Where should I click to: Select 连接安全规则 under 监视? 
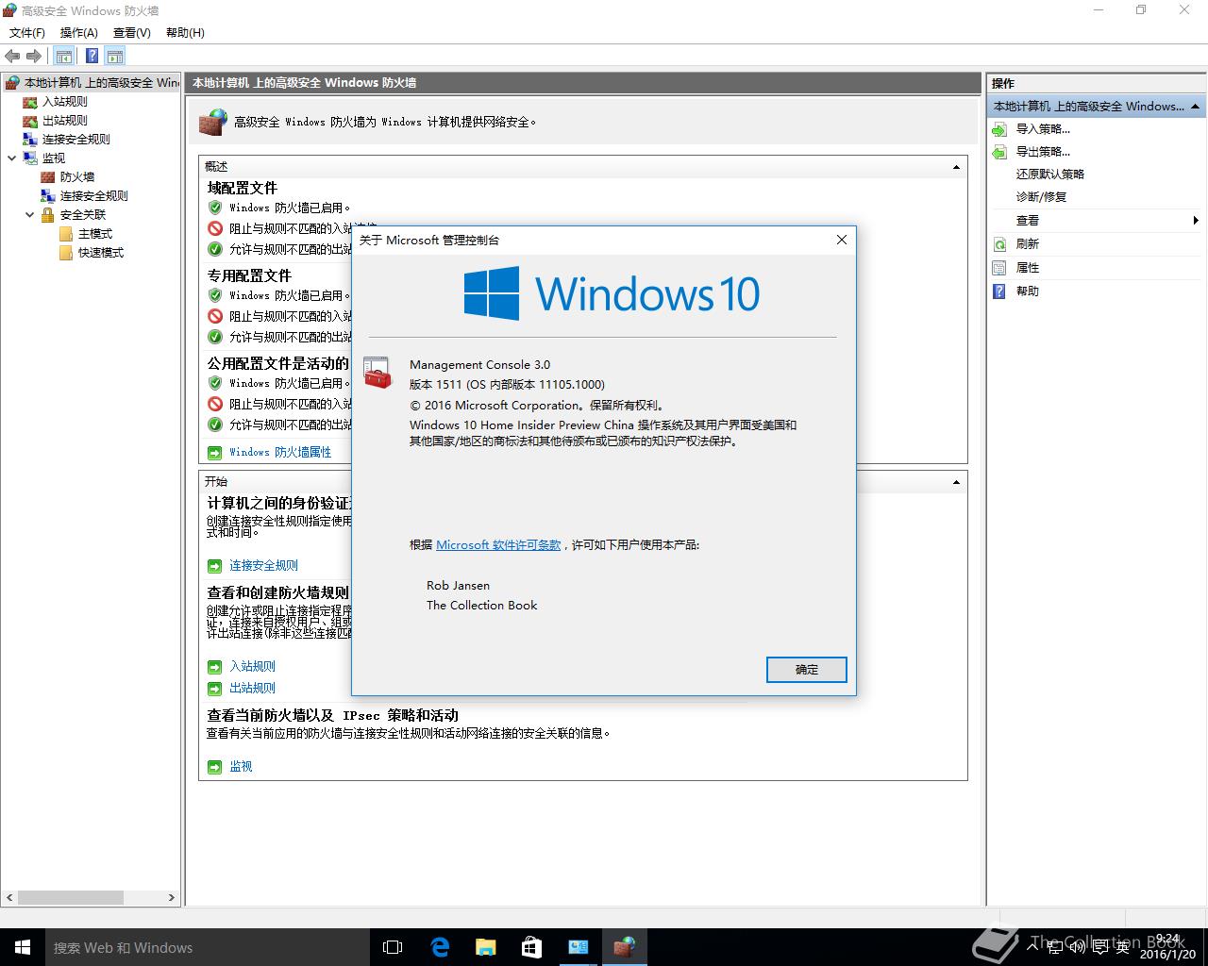(94, 196)
